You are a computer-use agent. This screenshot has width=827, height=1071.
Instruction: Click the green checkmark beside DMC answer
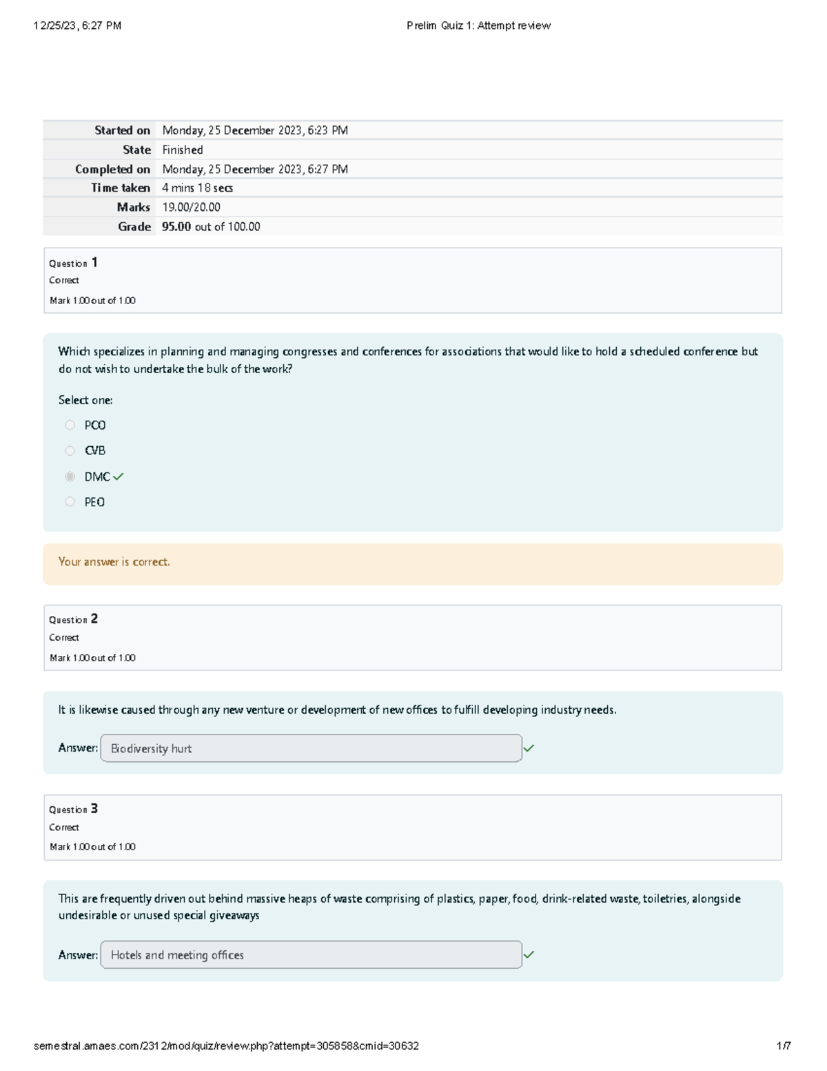click(x=119, y=476)
